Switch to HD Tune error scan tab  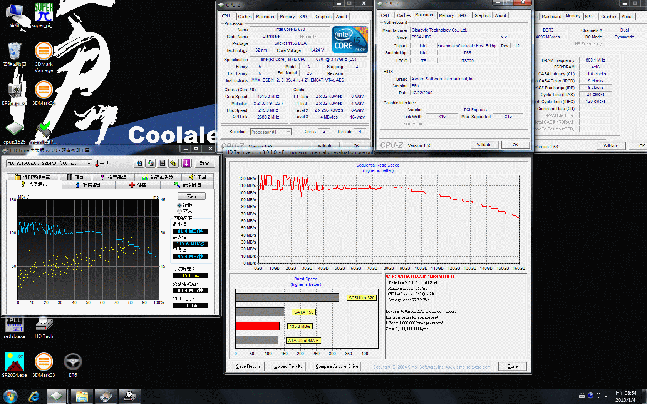coord(187,185)
